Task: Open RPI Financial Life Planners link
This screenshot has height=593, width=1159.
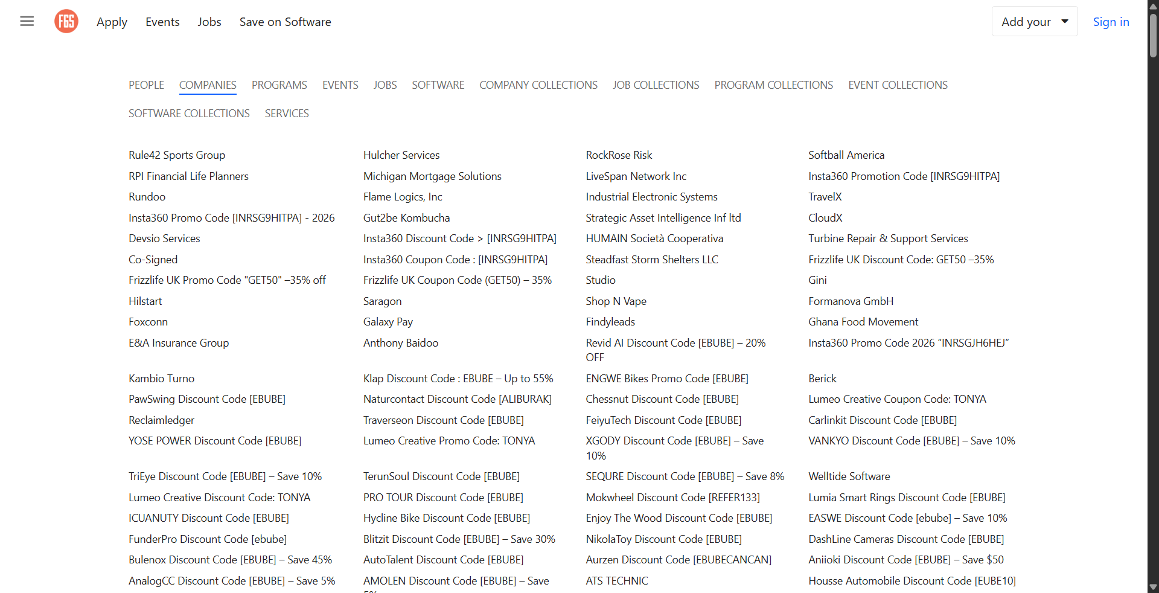Action: (x=188, y=176)
